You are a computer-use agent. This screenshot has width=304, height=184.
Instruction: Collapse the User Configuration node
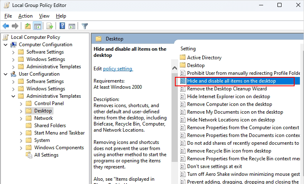click(6, 74)
